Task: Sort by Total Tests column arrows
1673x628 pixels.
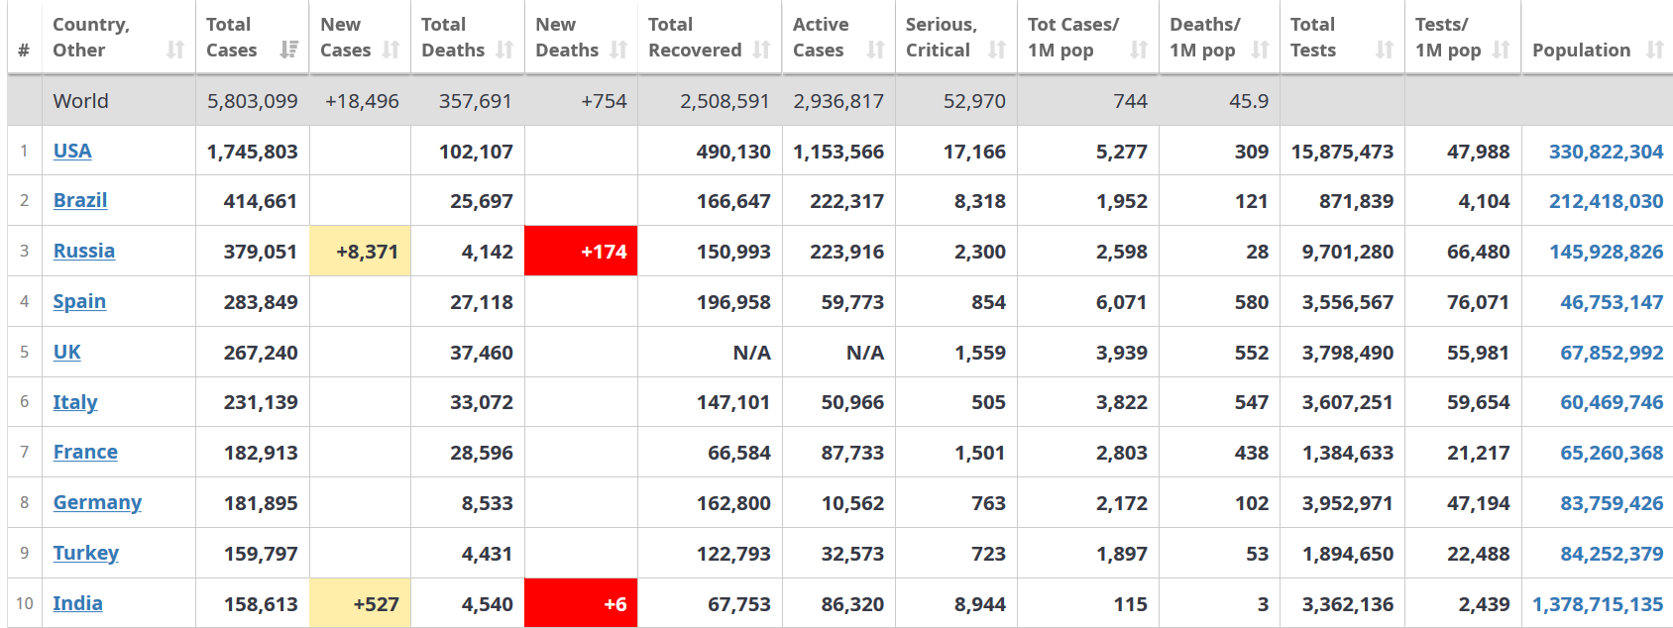Action: point(1385,50)
